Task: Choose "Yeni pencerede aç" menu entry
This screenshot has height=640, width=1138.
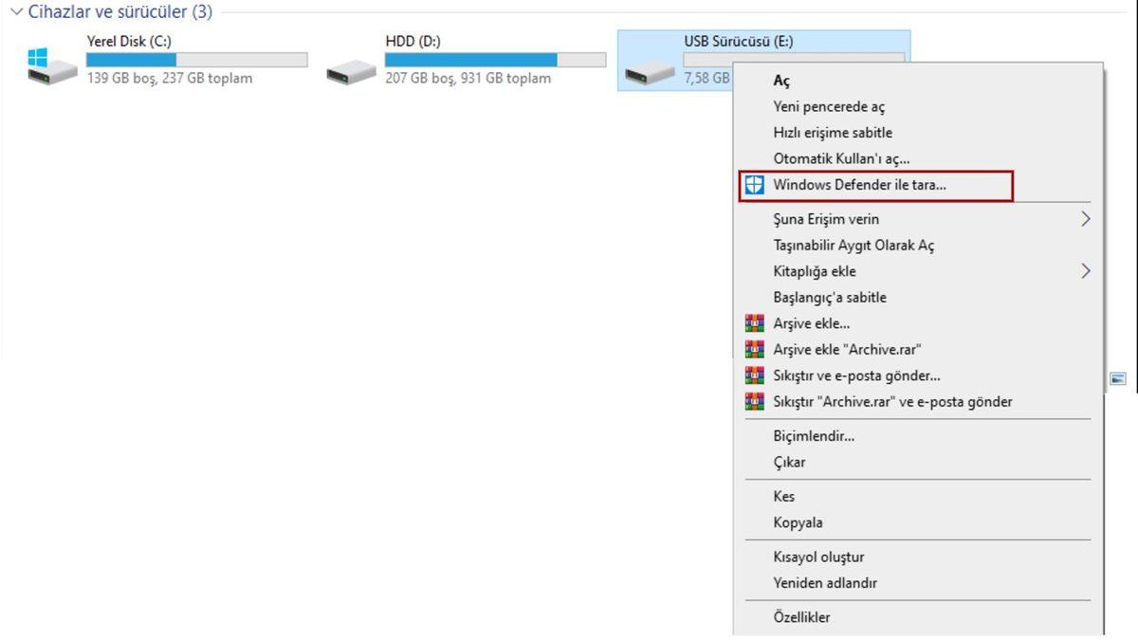Action: (x=829, y=107)
